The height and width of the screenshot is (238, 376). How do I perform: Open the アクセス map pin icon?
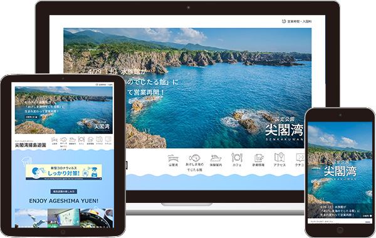(x=279, y=158)
